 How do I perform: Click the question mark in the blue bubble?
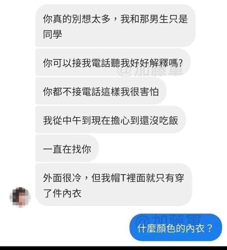tap(209, 228)
